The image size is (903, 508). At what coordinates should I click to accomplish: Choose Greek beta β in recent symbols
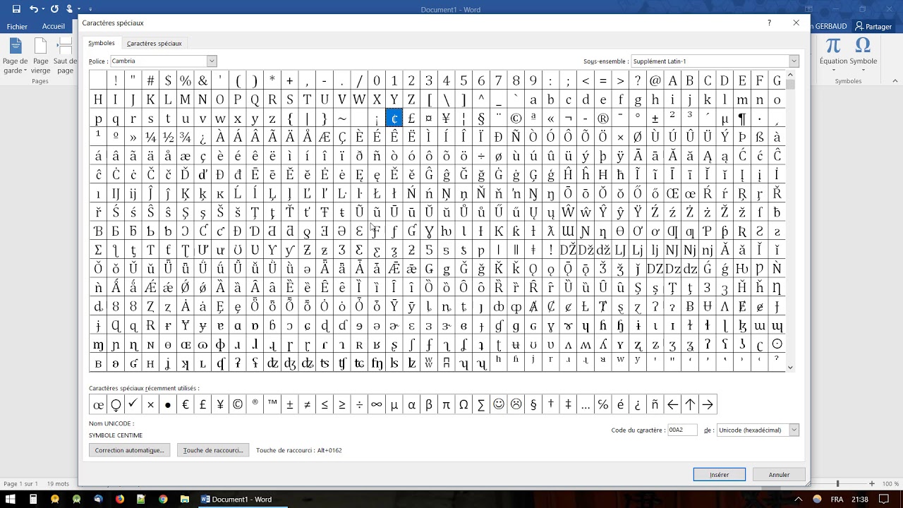(429, 404)
